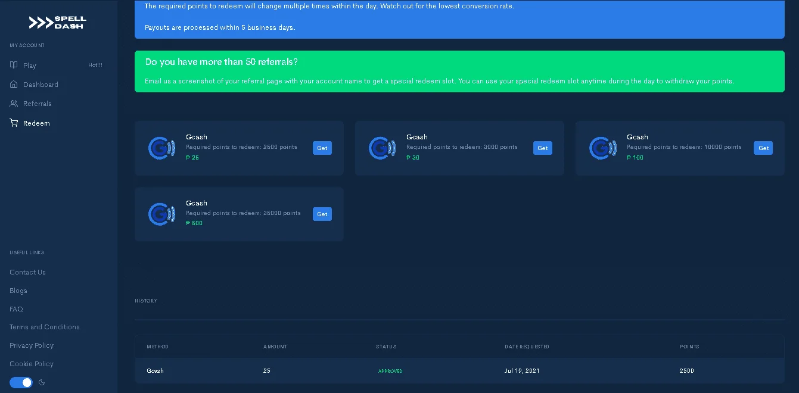Viewport: 799px width, 393px height.
Task: Click the moon icon beside theme switch
Action: (42, 382)
